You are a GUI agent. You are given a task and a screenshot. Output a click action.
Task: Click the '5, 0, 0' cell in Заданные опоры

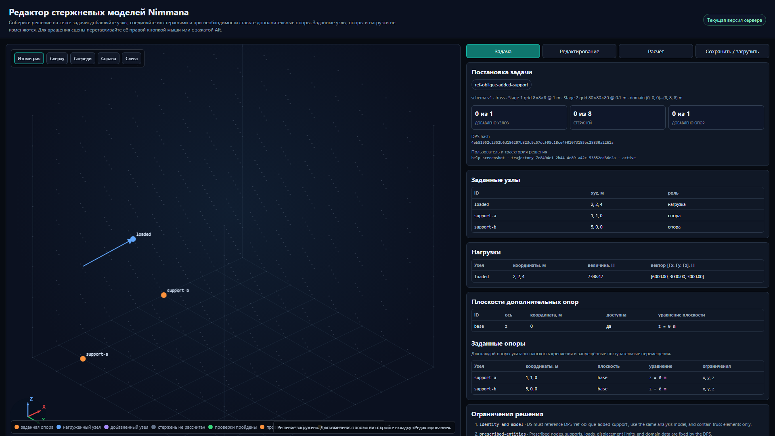531,389
